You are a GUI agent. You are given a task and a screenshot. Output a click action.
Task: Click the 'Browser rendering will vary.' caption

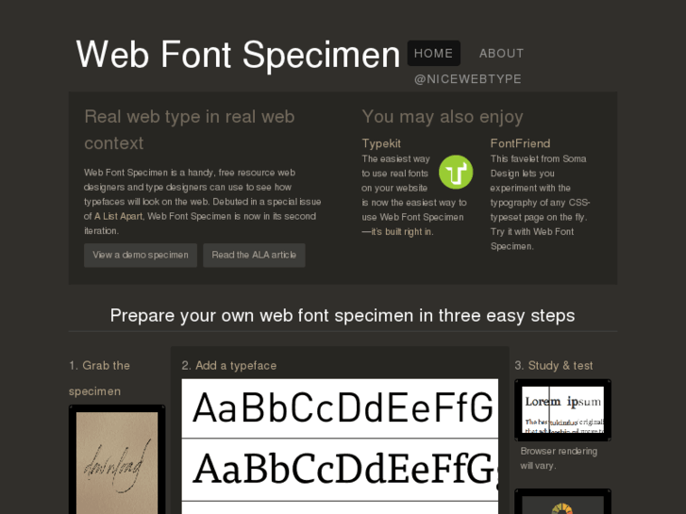coord(559,458)
